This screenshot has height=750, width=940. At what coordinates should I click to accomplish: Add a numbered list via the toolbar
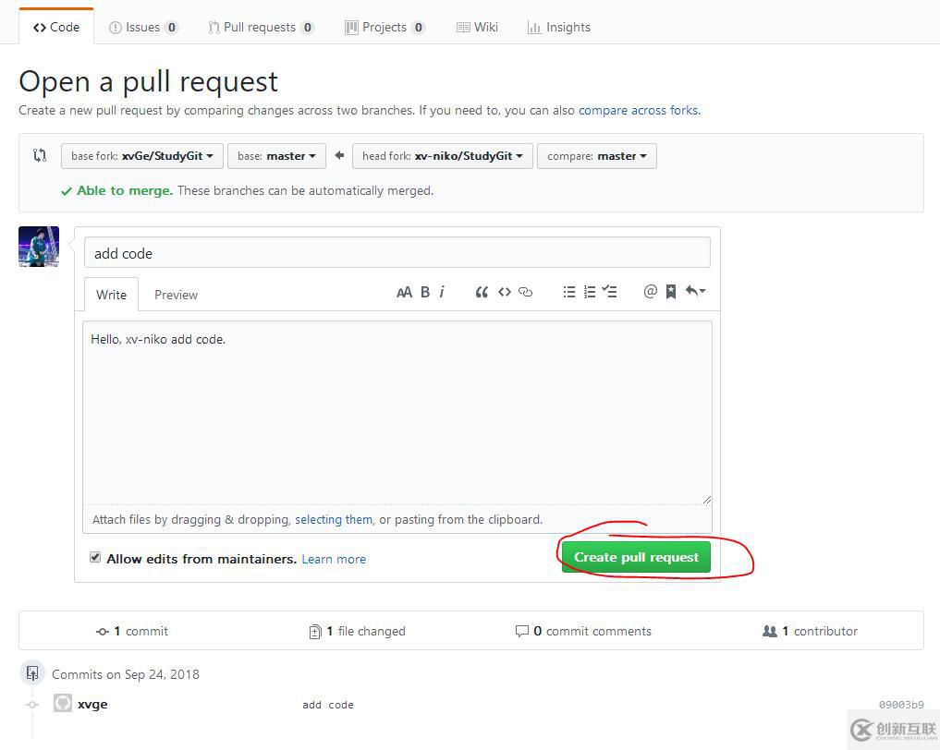coord(590,292)
